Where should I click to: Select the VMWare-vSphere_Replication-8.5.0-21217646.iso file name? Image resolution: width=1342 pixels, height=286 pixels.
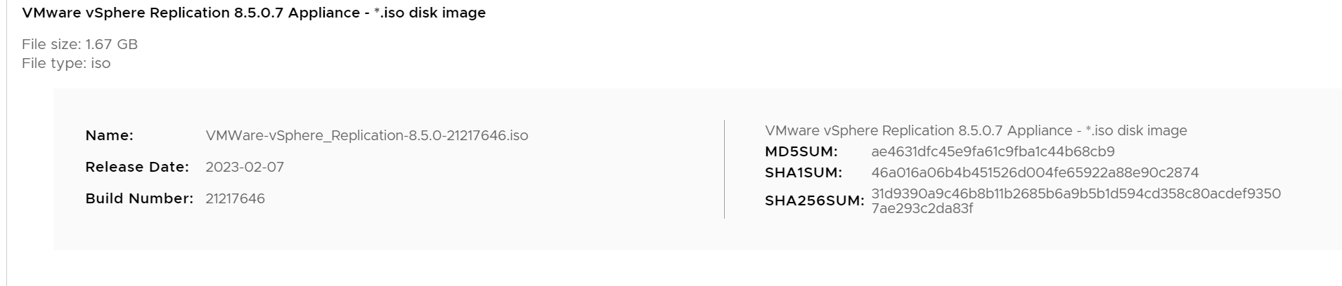coord(366,136)
